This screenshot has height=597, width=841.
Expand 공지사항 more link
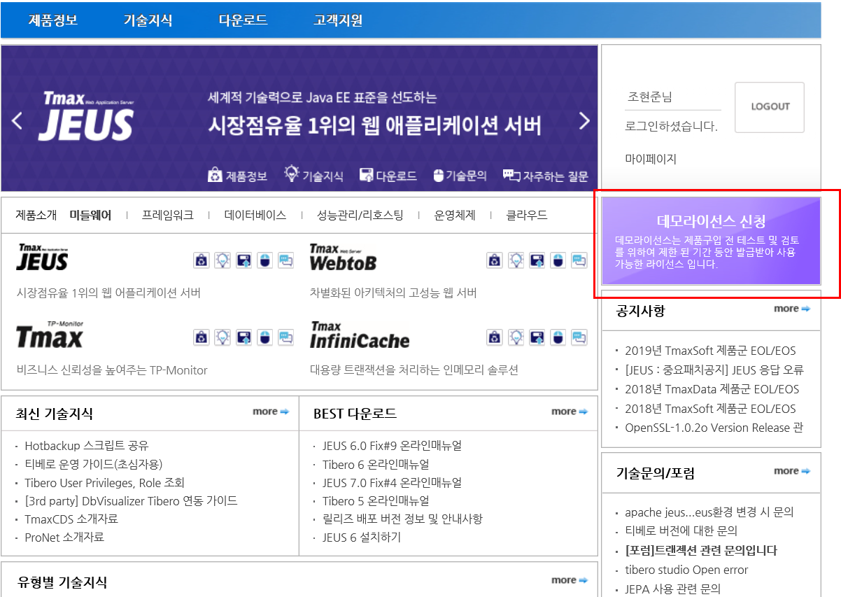pos(792,309)
